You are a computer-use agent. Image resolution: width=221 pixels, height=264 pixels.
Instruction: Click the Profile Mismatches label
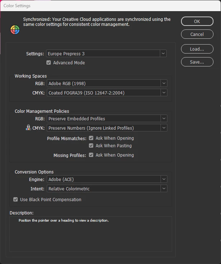tap(67, 138)
